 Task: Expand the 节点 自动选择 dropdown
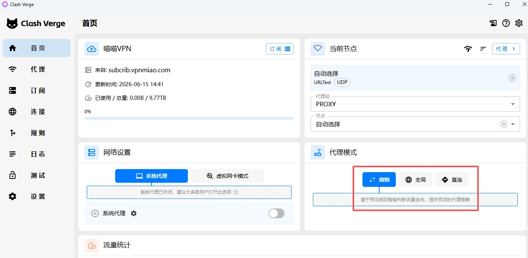(415, 124)
